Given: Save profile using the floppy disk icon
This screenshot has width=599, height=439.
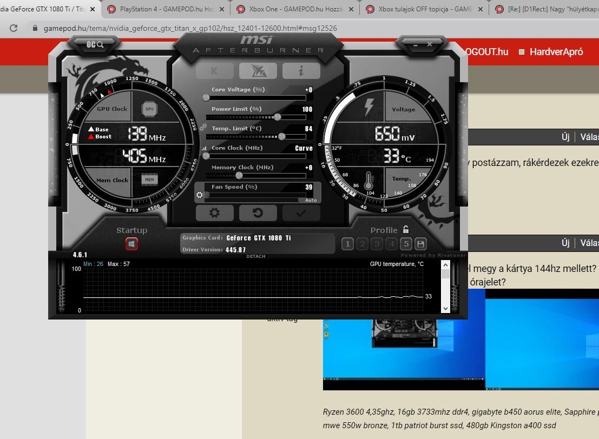Looking at the screenshot, I should click(x=420, y=243).
